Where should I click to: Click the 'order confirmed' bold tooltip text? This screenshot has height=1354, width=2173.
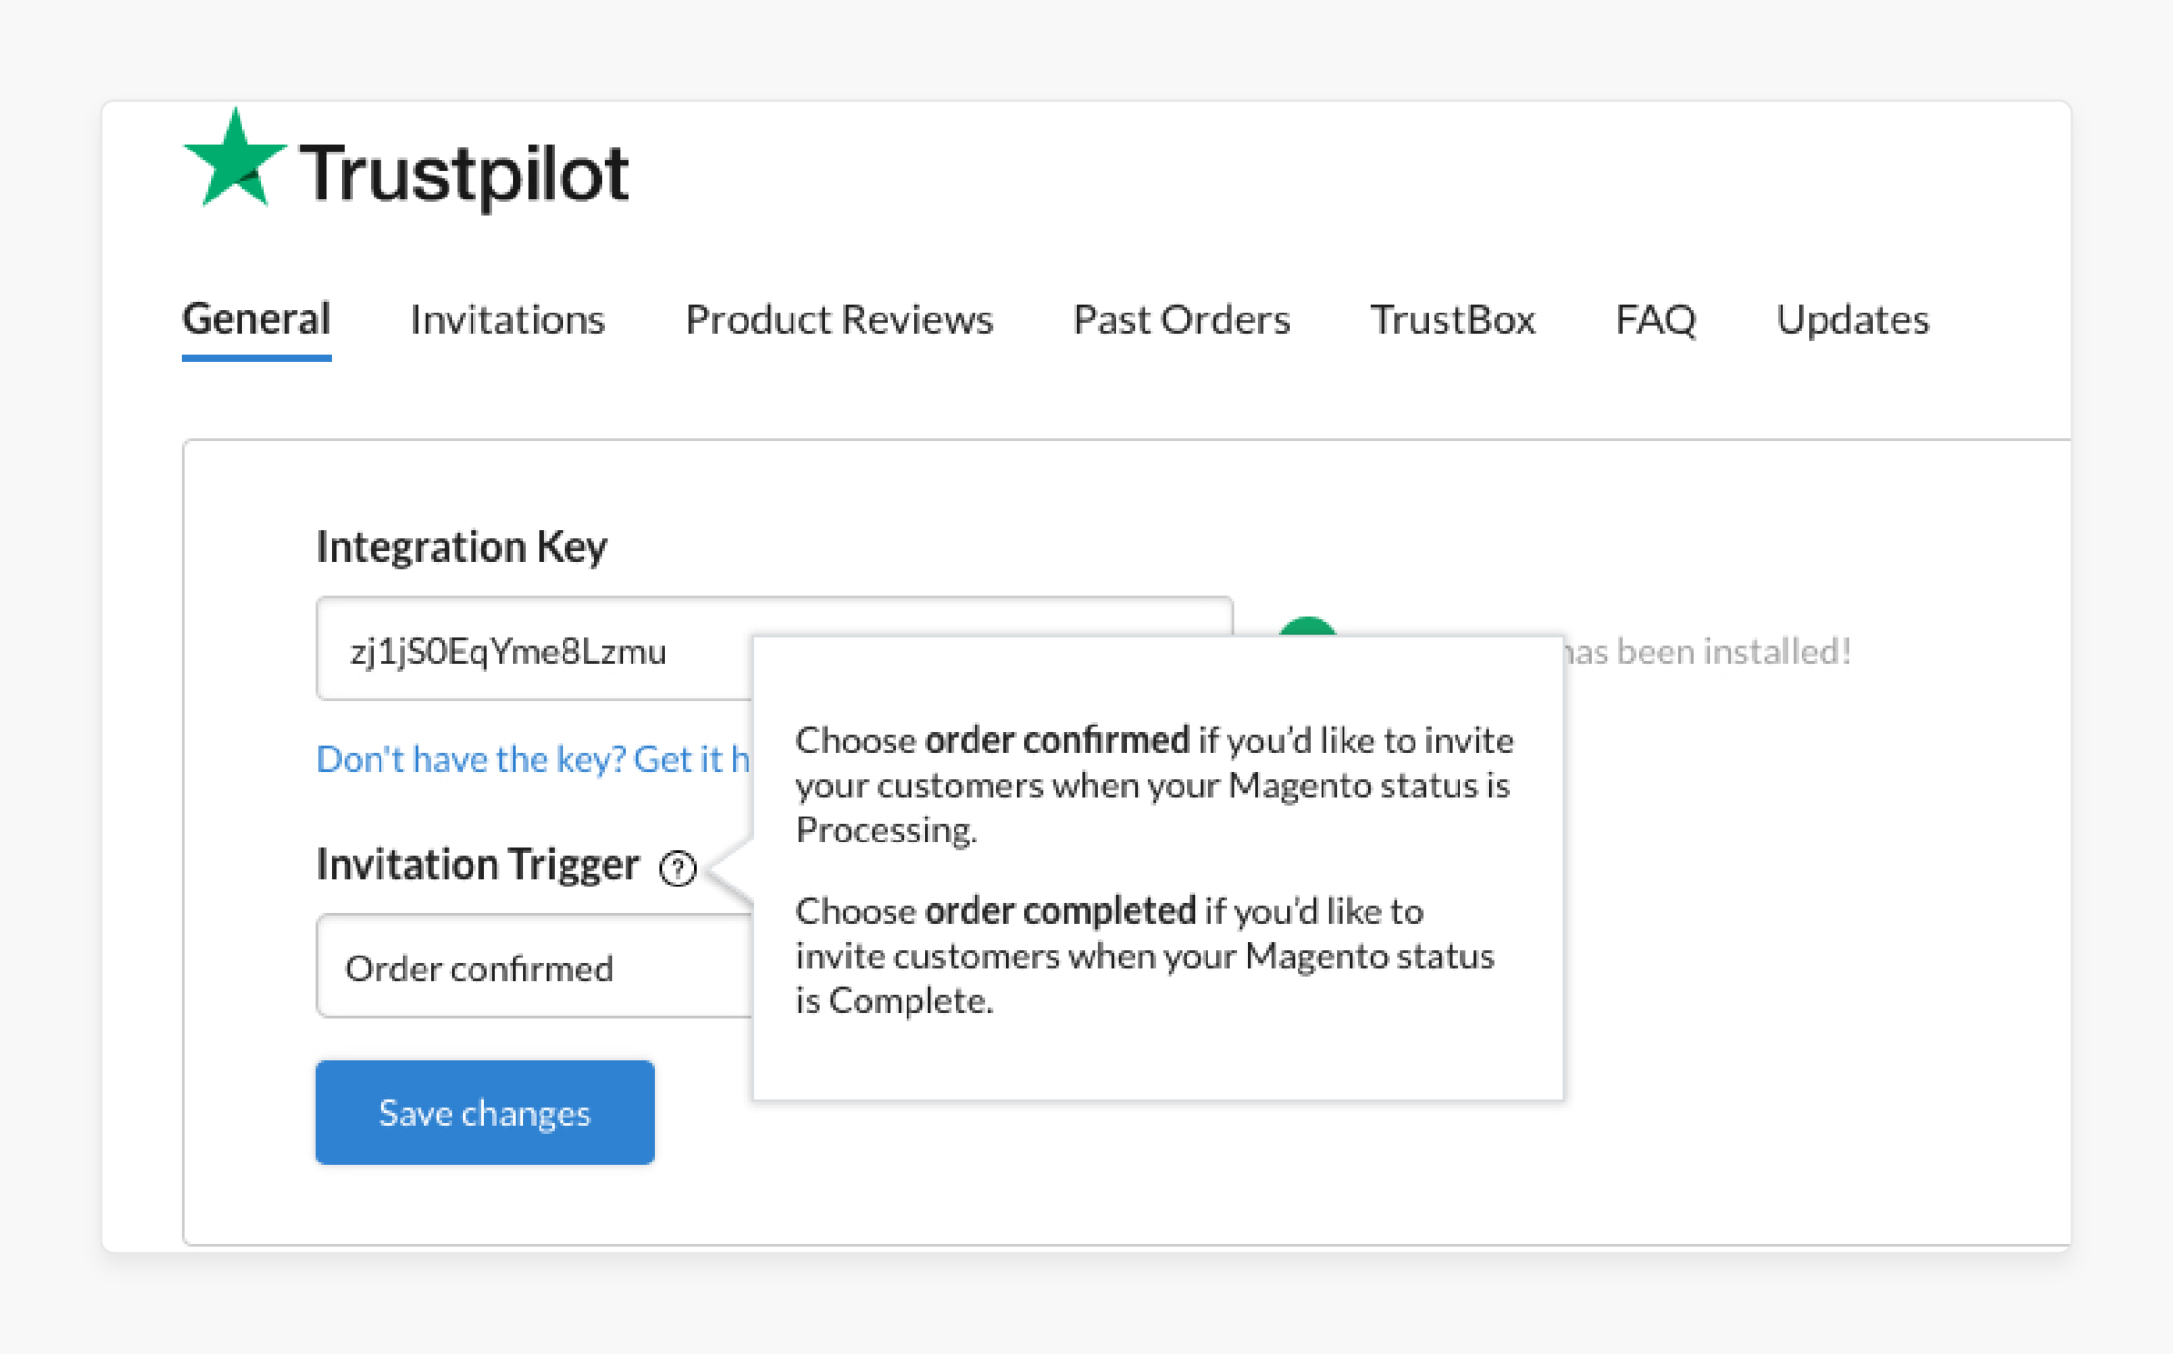1057,740
